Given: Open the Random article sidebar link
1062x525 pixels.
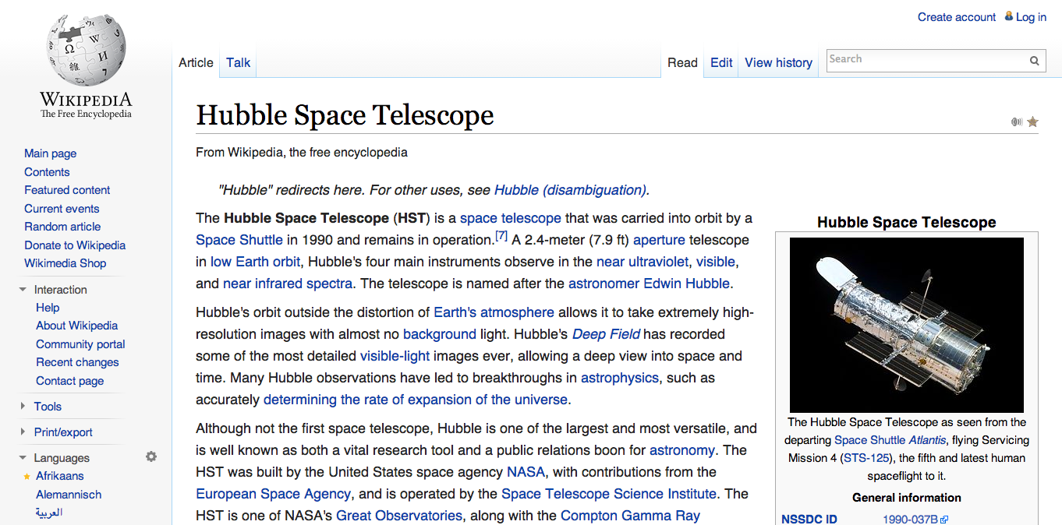Looking at the screenshot, I should pyautogui.click(x=62, y=227).
